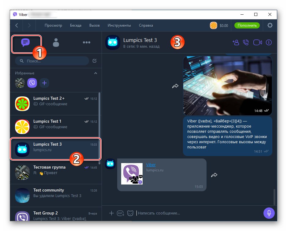Click the Viber logo in title bar

coord(15,14)
